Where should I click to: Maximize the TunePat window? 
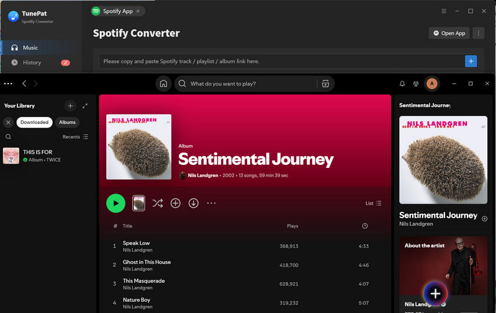(471, 11)
